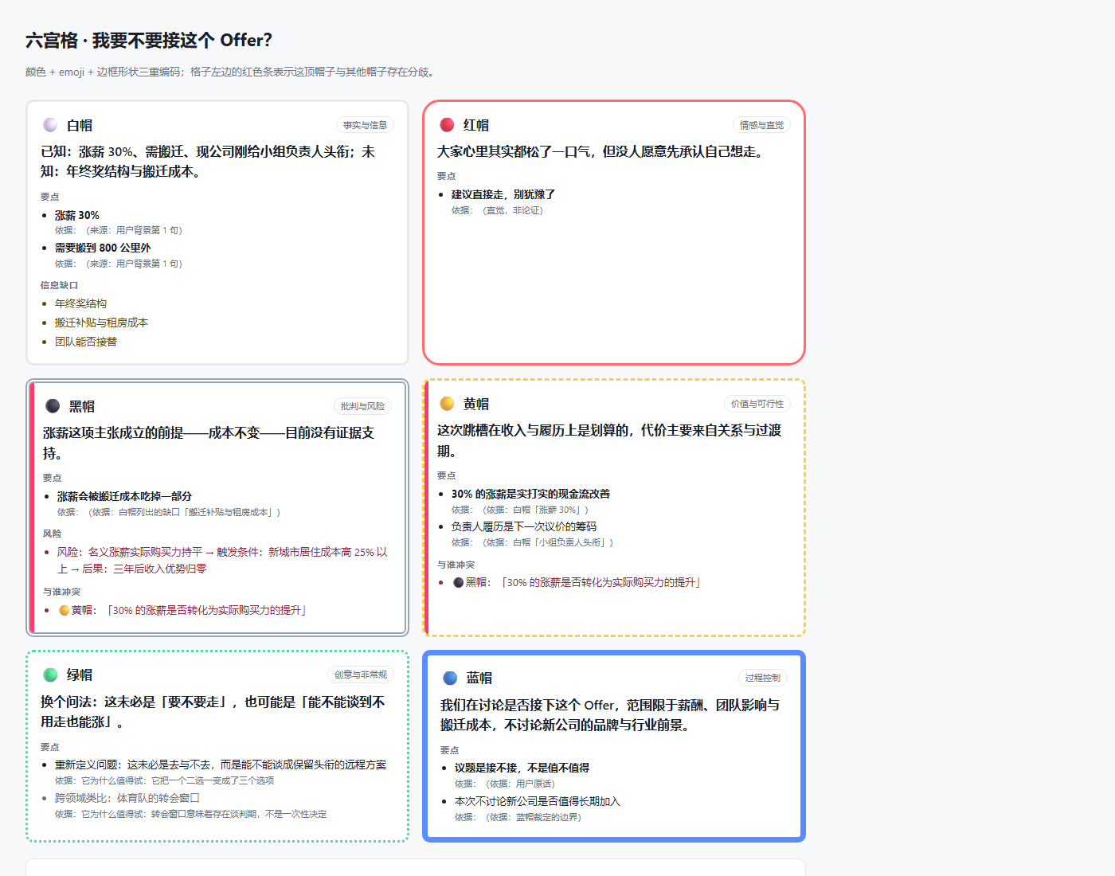Select the 批判与风险 tag
This screenshot has width=1115, height=876.
pos(362,406)
